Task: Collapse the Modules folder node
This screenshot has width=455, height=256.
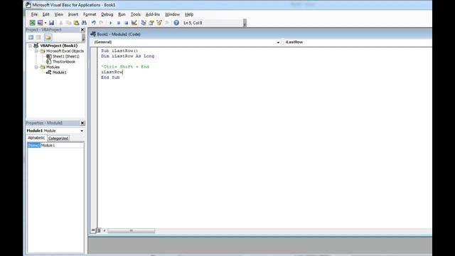Action: point(36,67)
